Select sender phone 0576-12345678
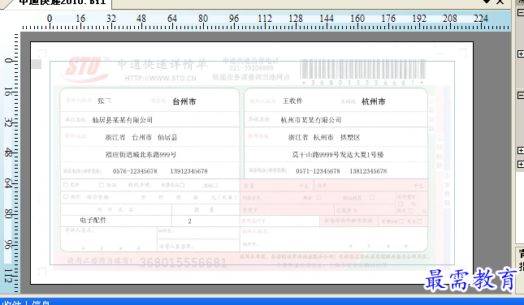 pos(135,171)
